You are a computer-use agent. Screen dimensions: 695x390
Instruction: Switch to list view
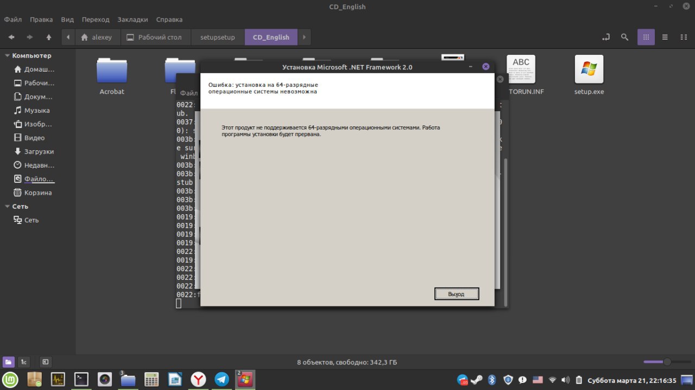click(x=665, y=37)
